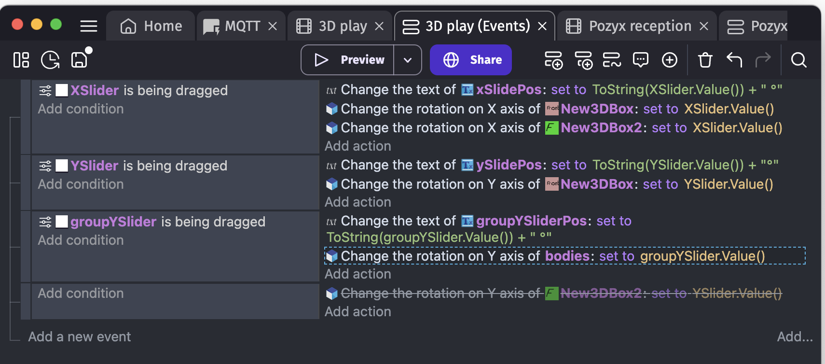The image size is (825, 364).
Task: Toggle the inversion box beside XSlider condition
Action: (x=62, y=90)
